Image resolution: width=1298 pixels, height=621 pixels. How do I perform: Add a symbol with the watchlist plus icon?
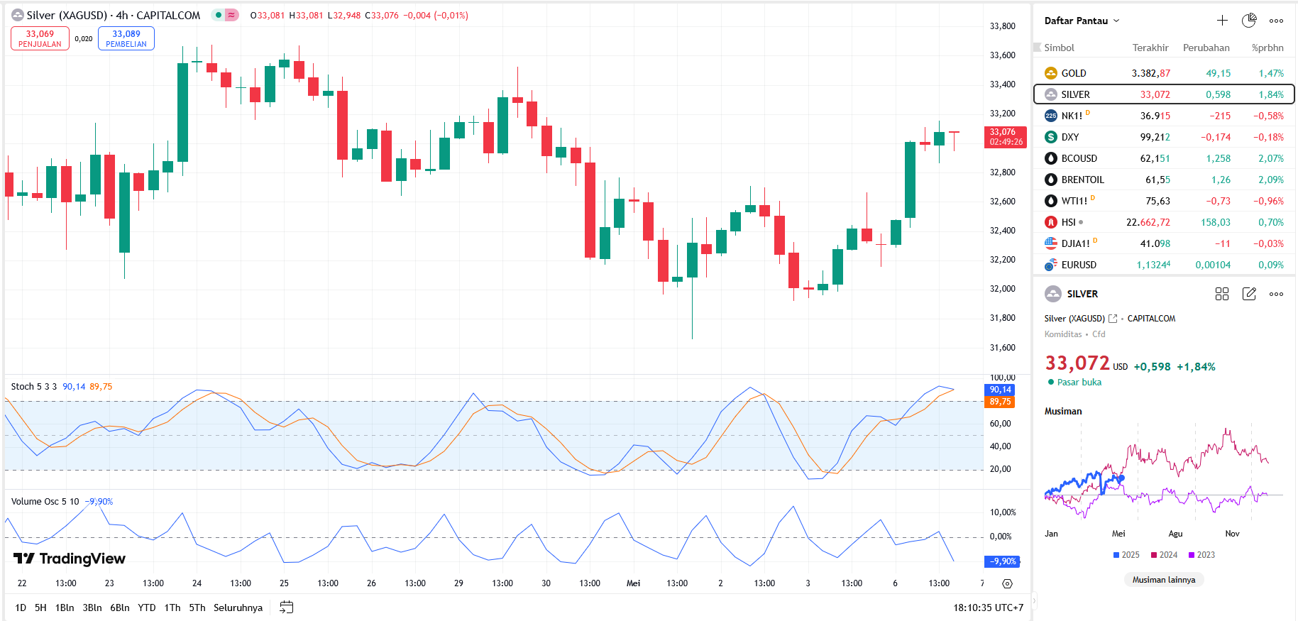[x=1222, y=21]
